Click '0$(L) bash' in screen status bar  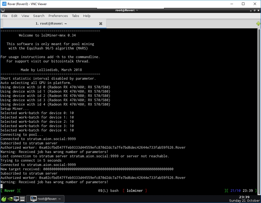click(x=108, y=191)
